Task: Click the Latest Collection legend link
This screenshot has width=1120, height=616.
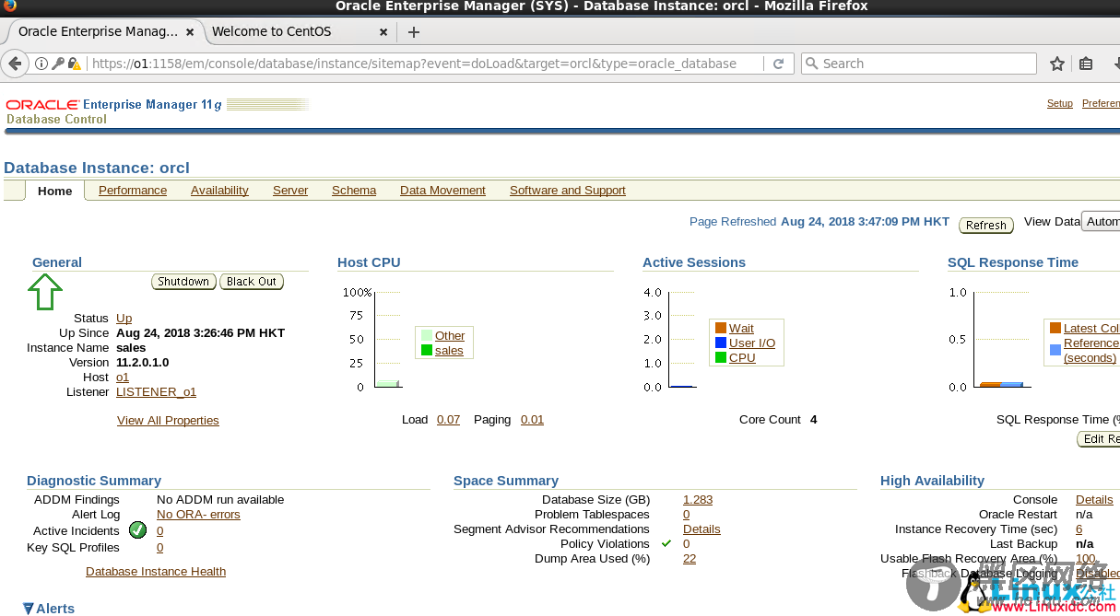Action: (x=1091, y=329)
